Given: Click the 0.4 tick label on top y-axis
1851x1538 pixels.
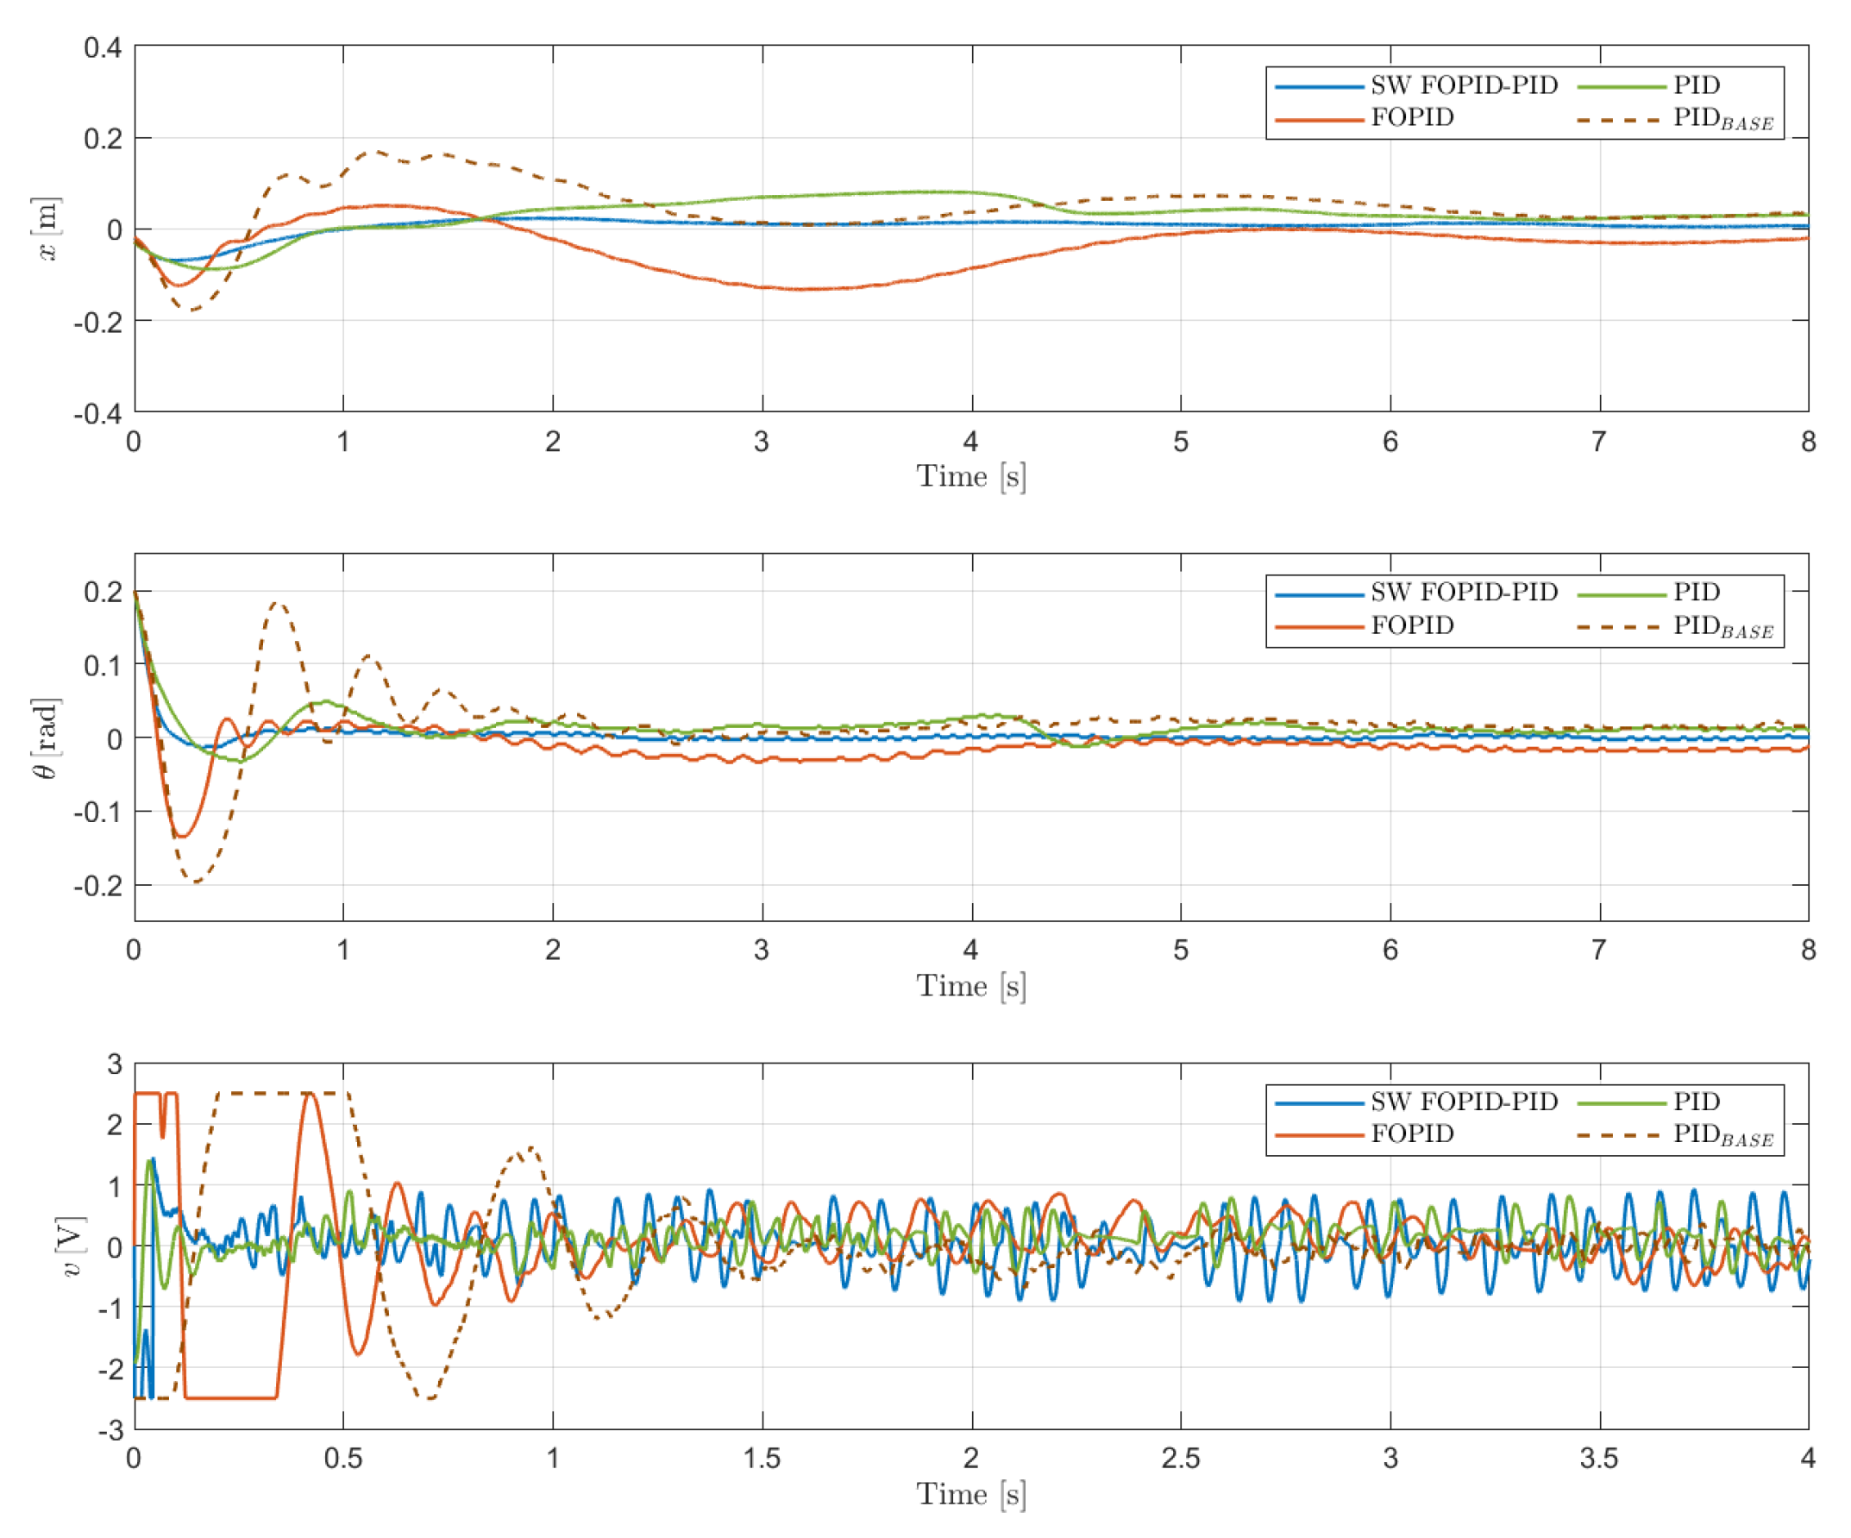Looking at the screenshot, I should tap(103, 47).
